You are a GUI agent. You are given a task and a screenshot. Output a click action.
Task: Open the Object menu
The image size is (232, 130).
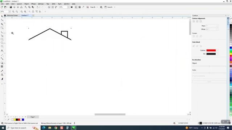26,4
